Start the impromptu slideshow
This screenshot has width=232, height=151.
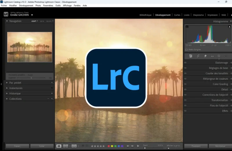click(138, 146)
